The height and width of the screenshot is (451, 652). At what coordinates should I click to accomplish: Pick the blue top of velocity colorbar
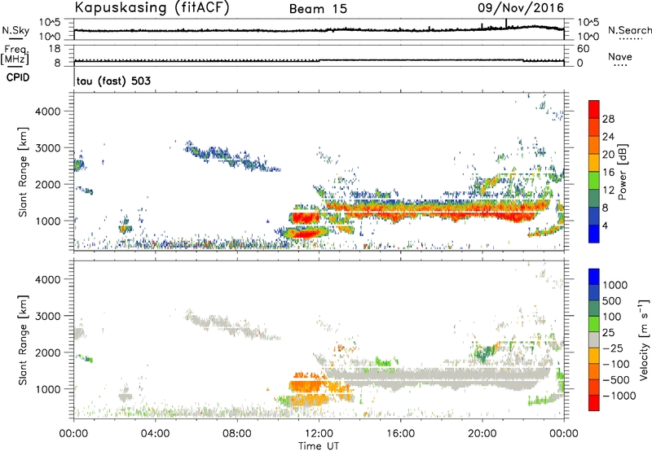tap(594, 276)
